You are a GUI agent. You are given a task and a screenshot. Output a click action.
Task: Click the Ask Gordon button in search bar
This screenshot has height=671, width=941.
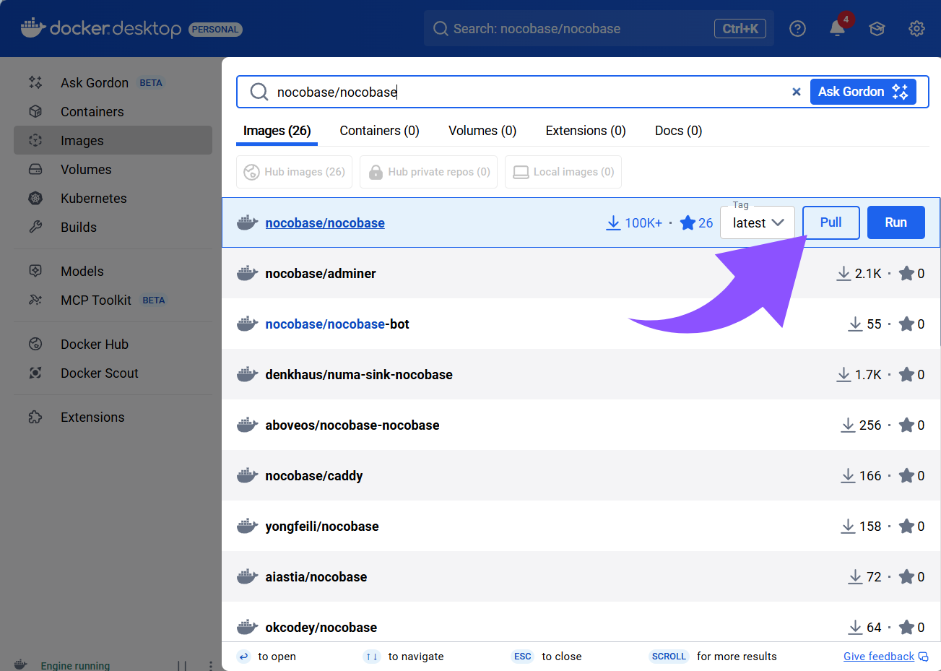coord(862,92)
